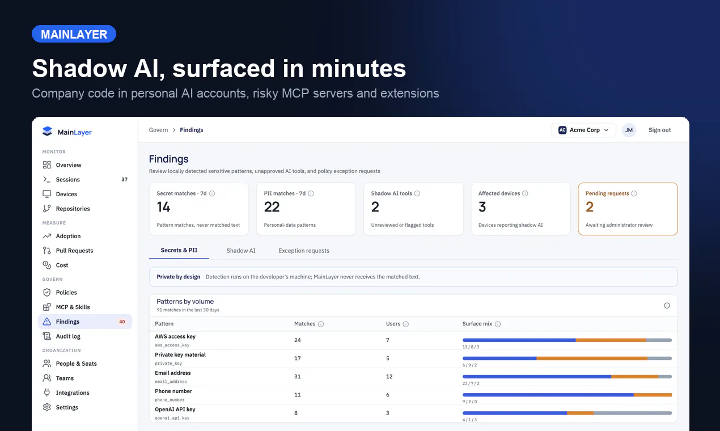Click the Repositories branch icon
Viewport: 720px width, 431px height.
[x=47, y=209]
